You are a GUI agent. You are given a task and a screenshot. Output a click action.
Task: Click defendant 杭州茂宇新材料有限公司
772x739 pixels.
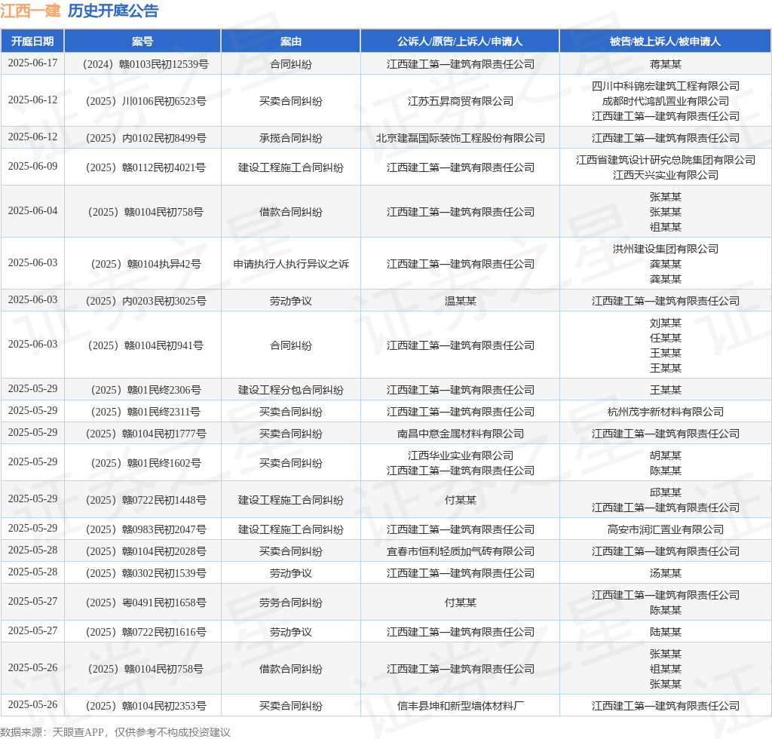(665, 412)
